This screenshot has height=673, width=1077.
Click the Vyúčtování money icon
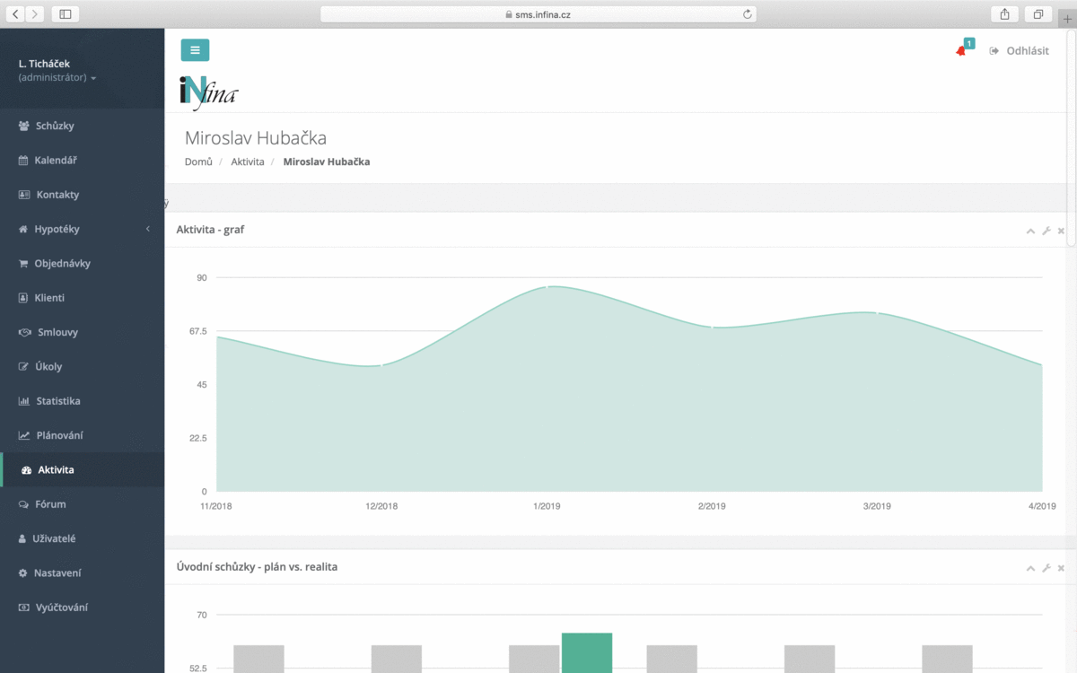tap(24, 607)
